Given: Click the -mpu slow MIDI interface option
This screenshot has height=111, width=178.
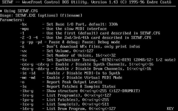Looking at the screenshot, I should (24, 29).
